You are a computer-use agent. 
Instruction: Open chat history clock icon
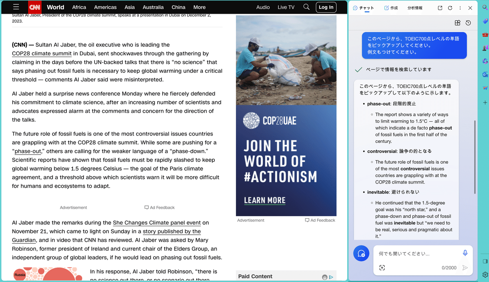coord(468,23)
